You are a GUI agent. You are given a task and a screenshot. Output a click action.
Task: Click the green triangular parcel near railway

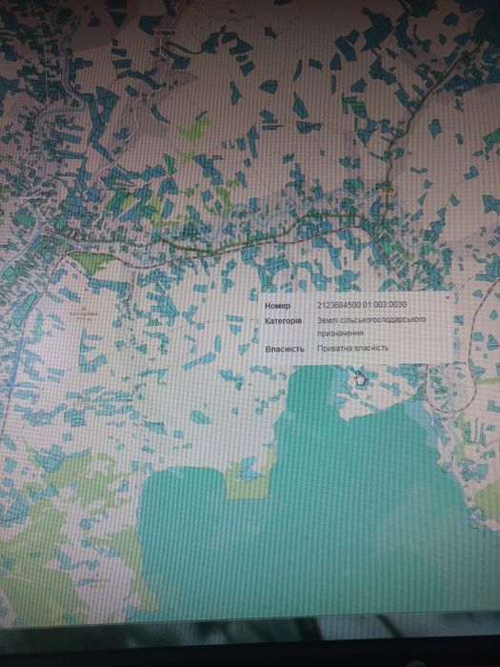91,262
